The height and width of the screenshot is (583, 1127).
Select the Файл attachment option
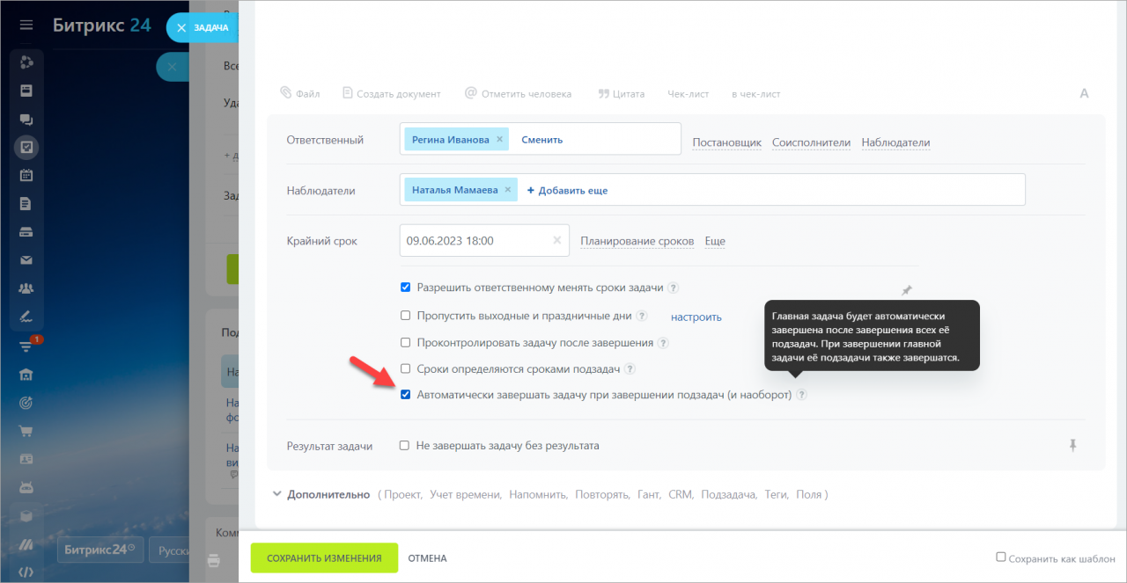299,93
